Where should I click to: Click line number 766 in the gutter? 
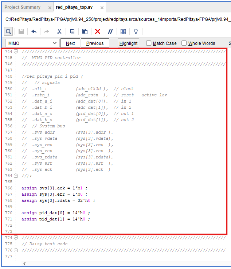coord(8,188)
